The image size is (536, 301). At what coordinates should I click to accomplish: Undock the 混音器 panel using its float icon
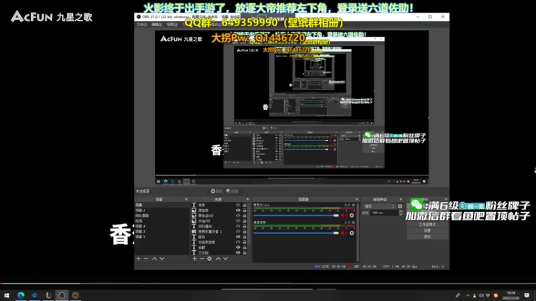click(x=356, y=199)
